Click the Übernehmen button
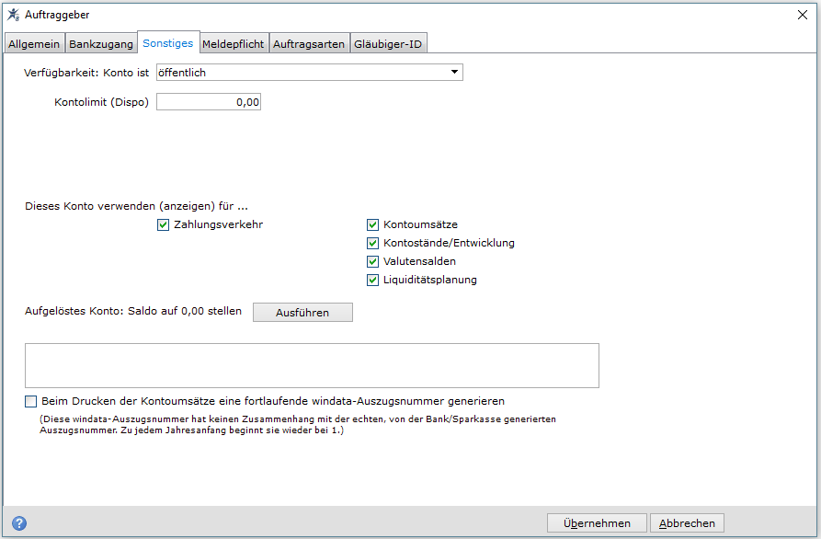Screen dimensions: 821x539 [597, 522]
